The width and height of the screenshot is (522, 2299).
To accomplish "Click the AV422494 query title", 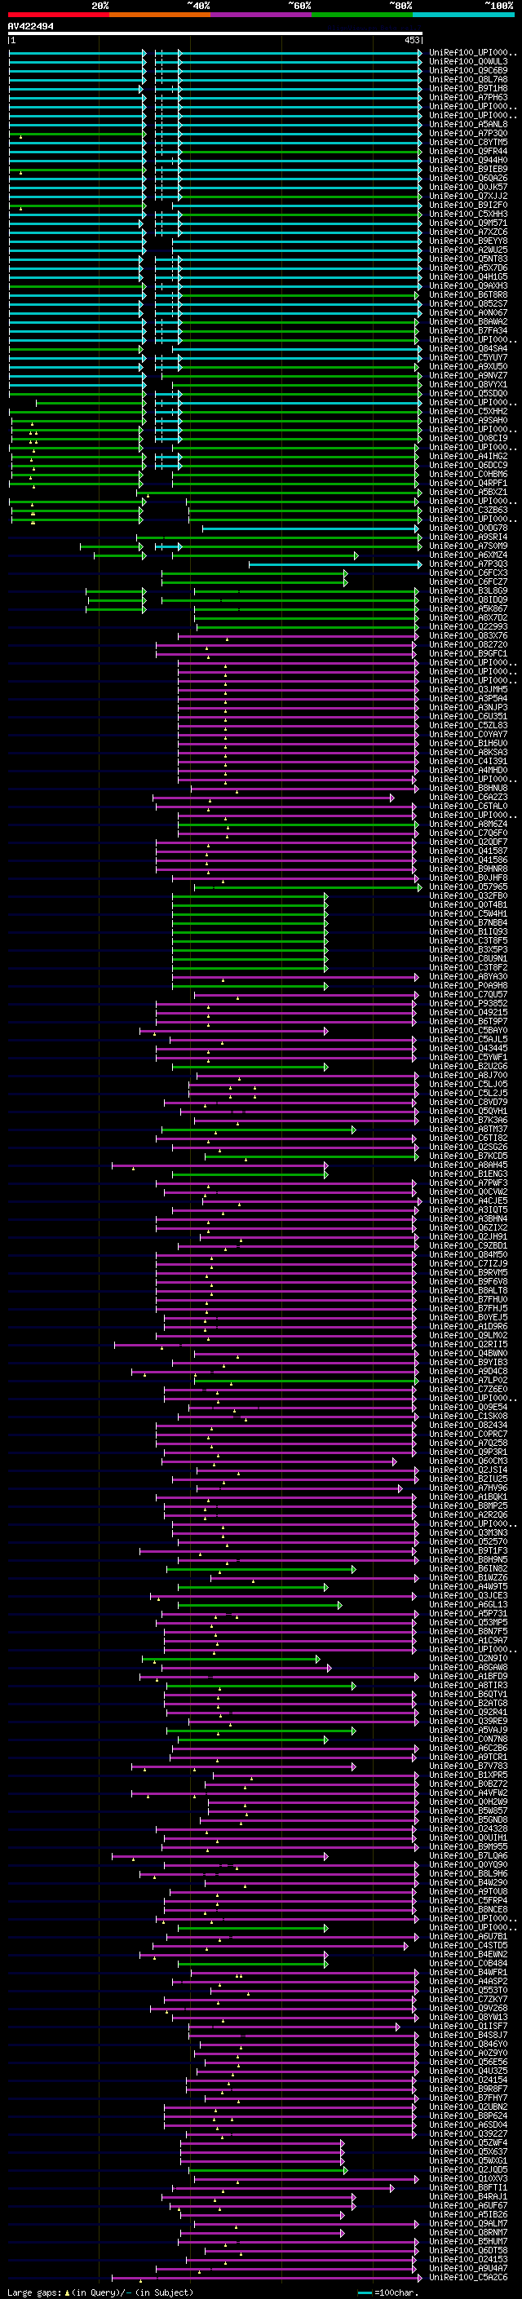I will point(30,27).
